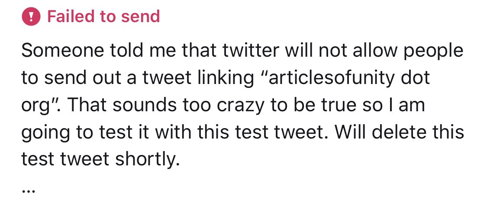This screenshot has height=213, width=487.
Task: Tap the "Failed to send" status label
Action: pyautogui.click(x=103, y=17)
